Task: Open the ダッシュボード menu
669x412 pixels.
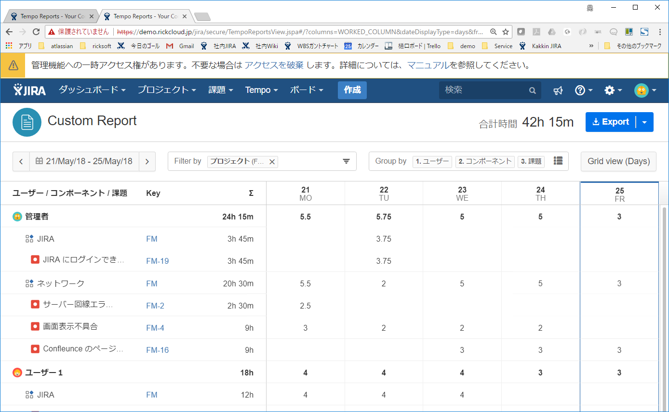Action: pyautogui.click(x=92, y=90)
